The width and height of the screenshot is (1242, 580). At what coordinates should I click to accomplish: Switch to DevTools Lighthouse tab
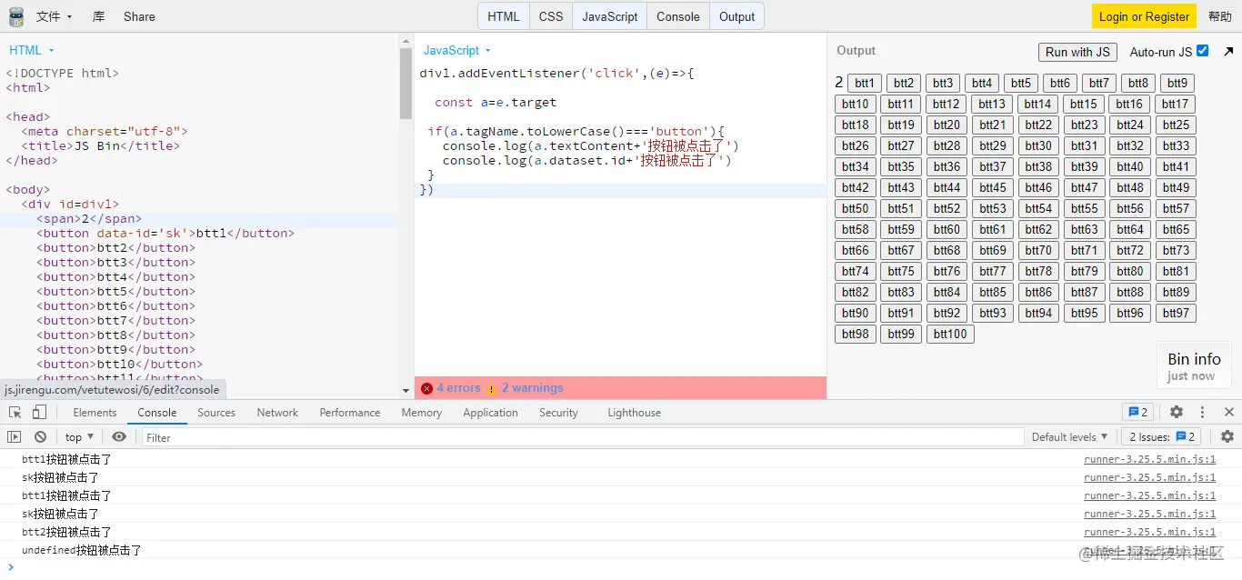click(634, 412)
